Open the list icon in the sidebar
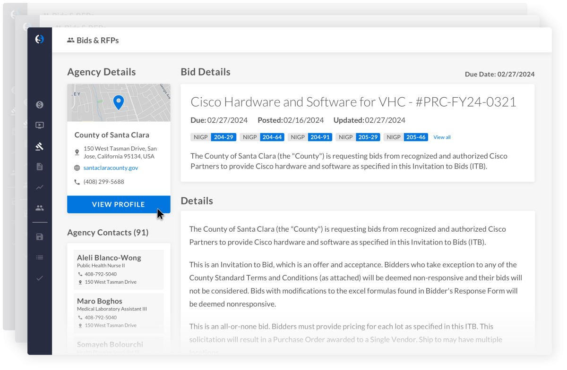 (40, 258)
